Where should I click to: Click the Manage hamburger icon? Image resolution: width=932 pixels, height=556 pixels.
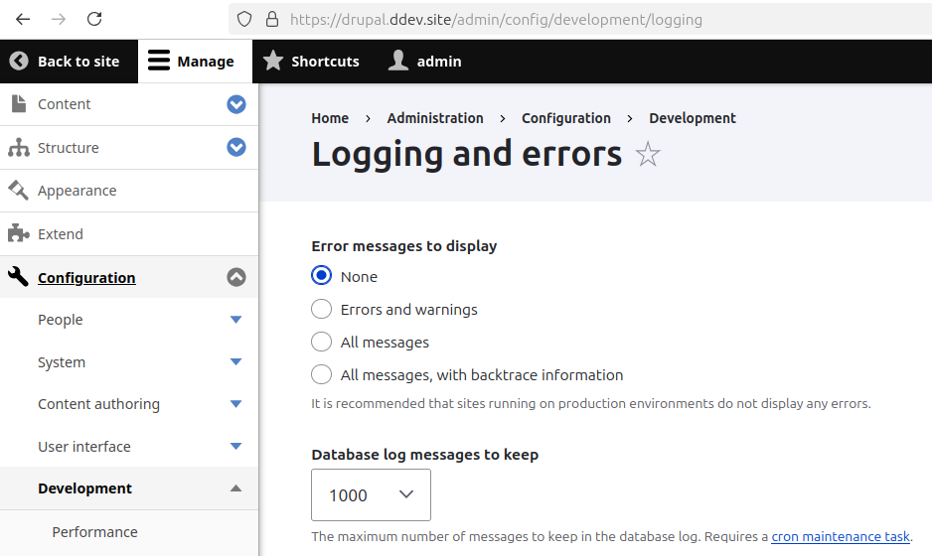(159, 62)
